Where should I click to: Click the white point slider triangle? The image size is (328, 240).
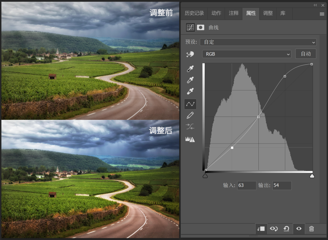pos(312,176)
